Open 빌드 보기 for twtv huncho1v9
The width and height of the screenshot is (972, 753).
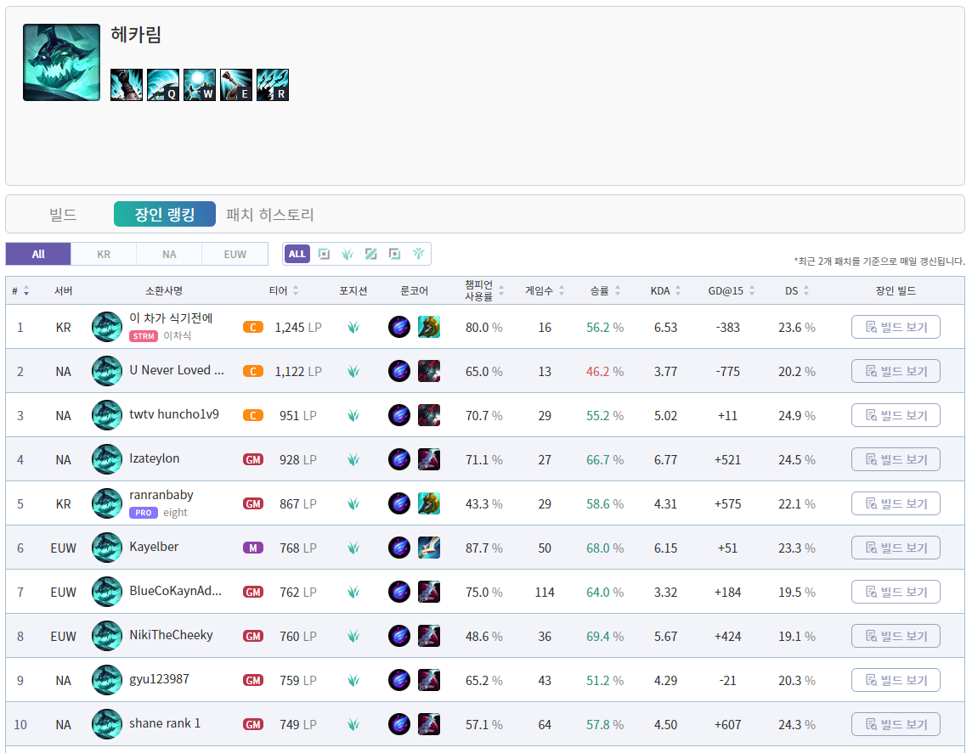pyautogui.click(x=896, y=415)
